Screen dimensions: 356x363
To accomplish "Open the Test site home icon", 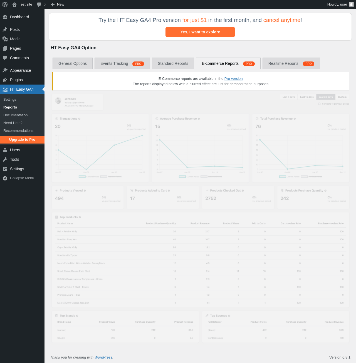I will (14, 4).
